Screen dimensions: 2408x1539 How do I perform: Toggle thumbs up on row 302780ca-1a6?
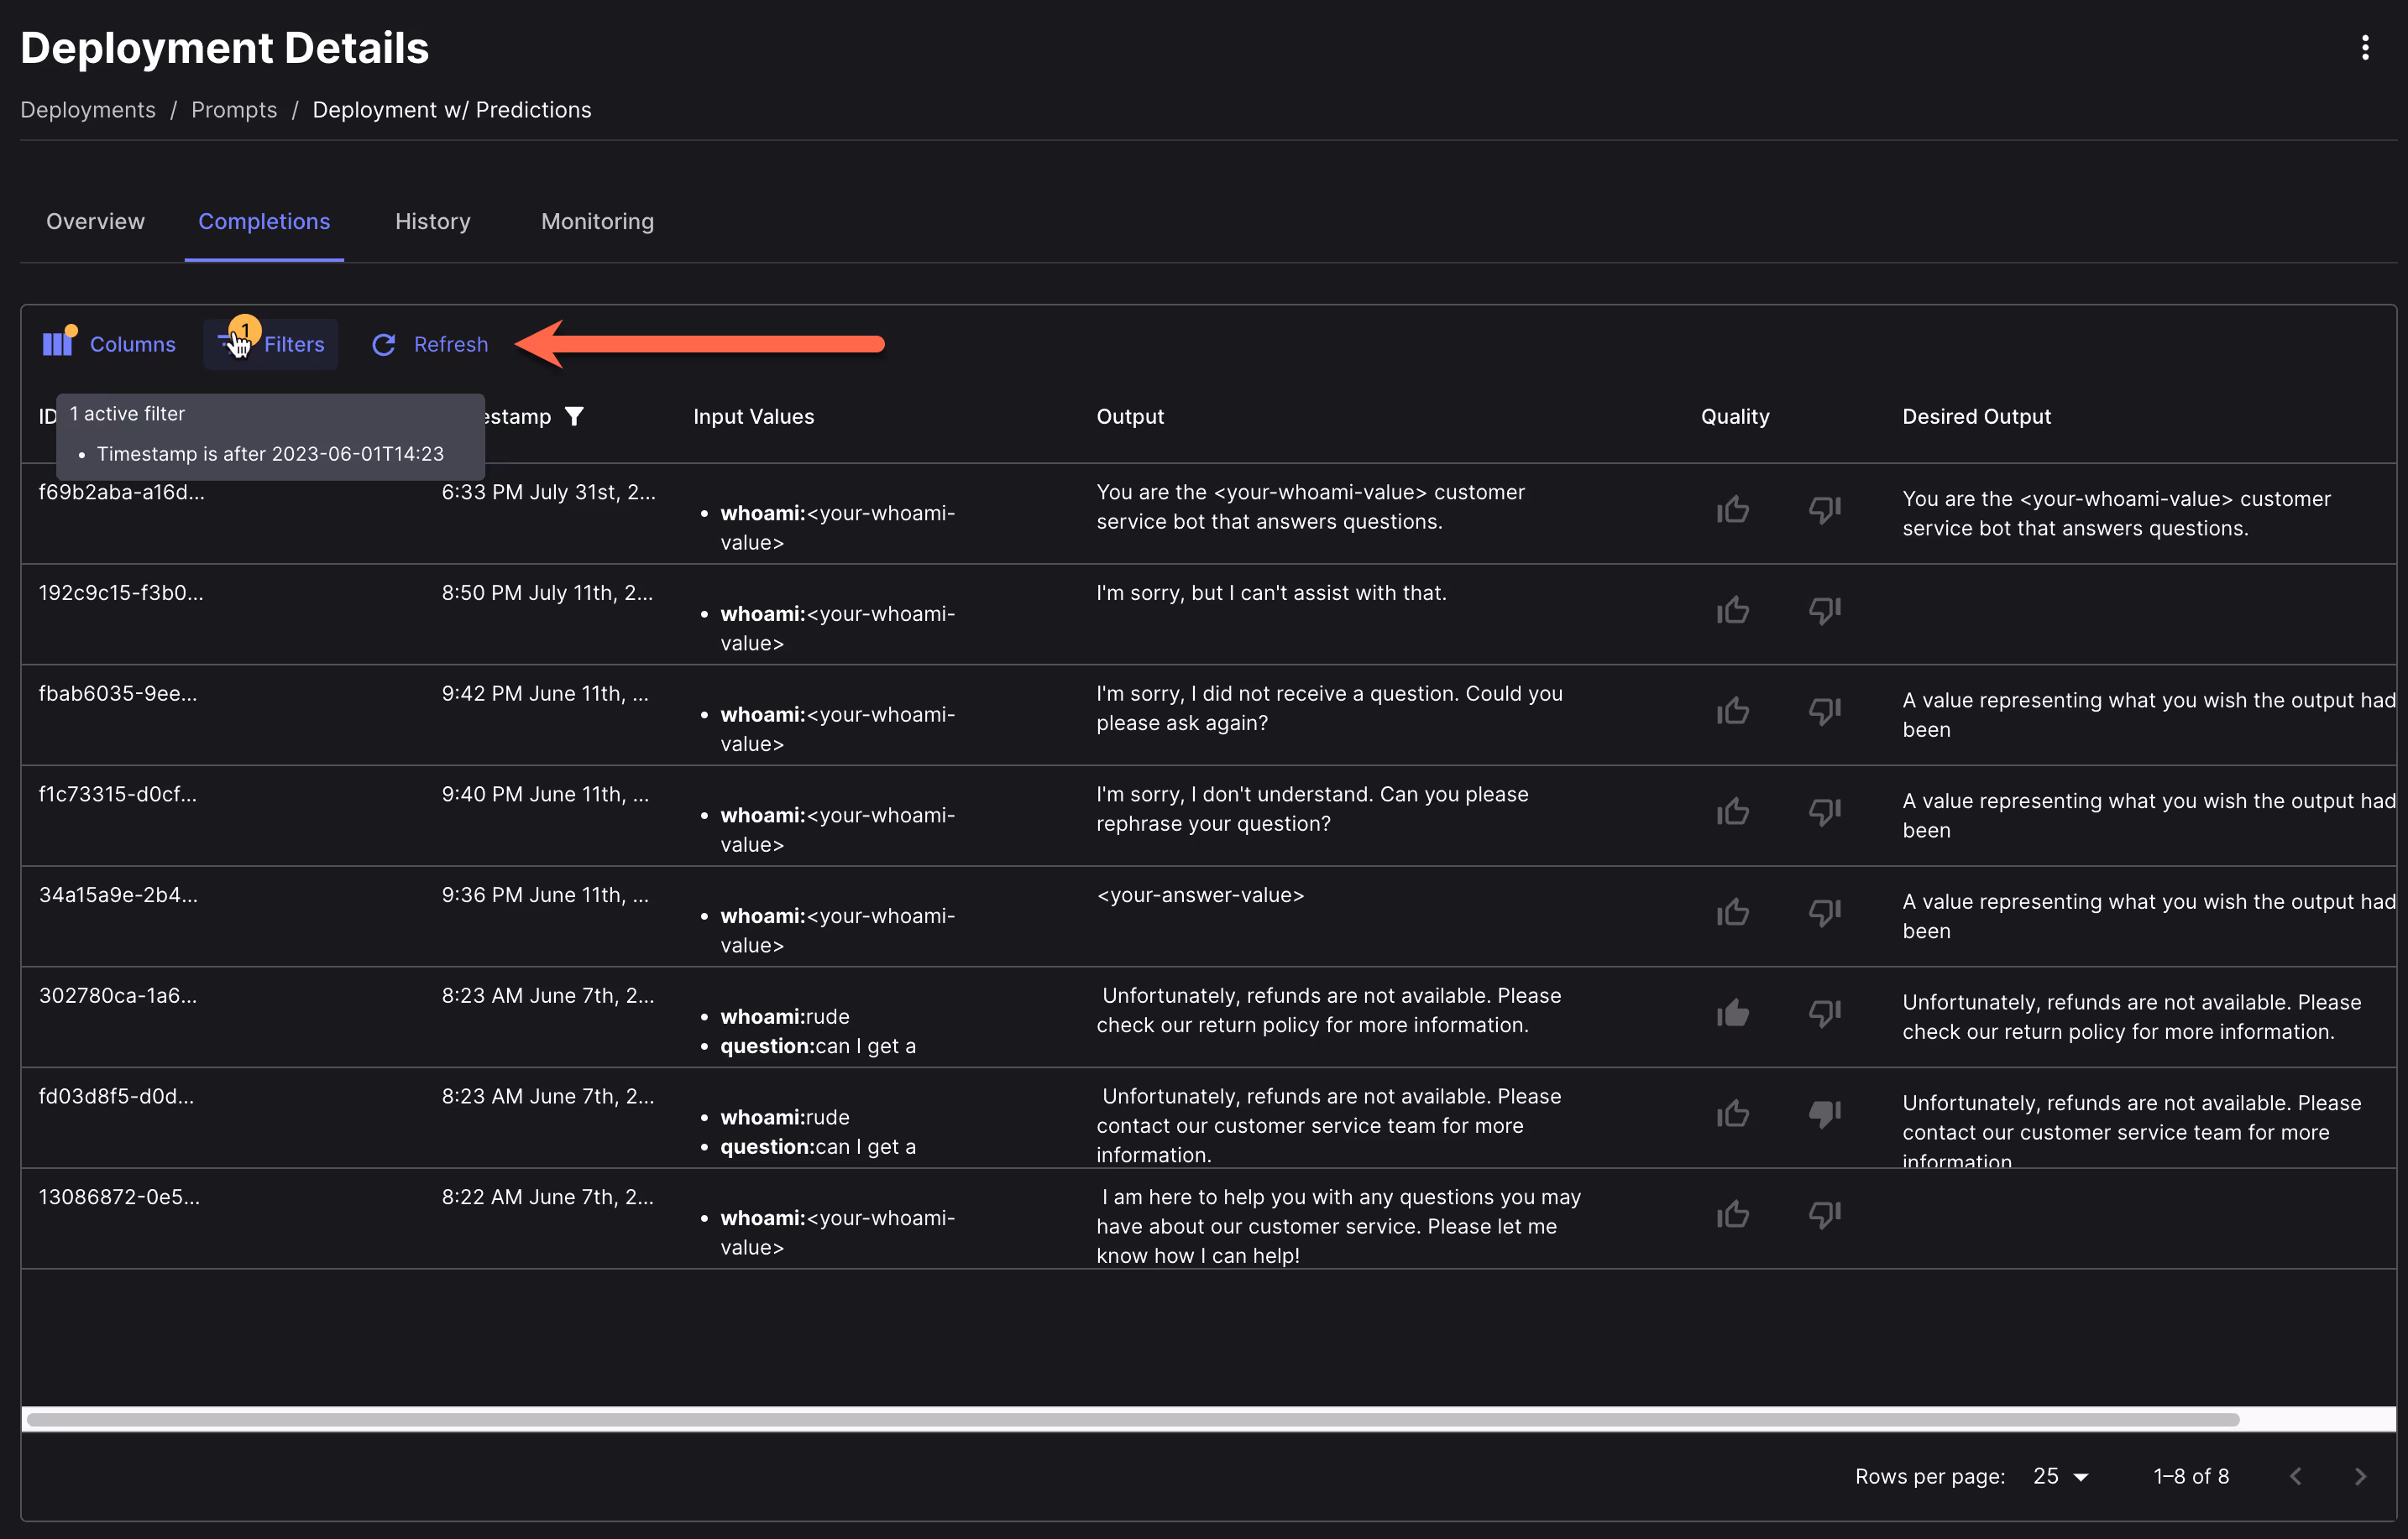[1732, 1014]
